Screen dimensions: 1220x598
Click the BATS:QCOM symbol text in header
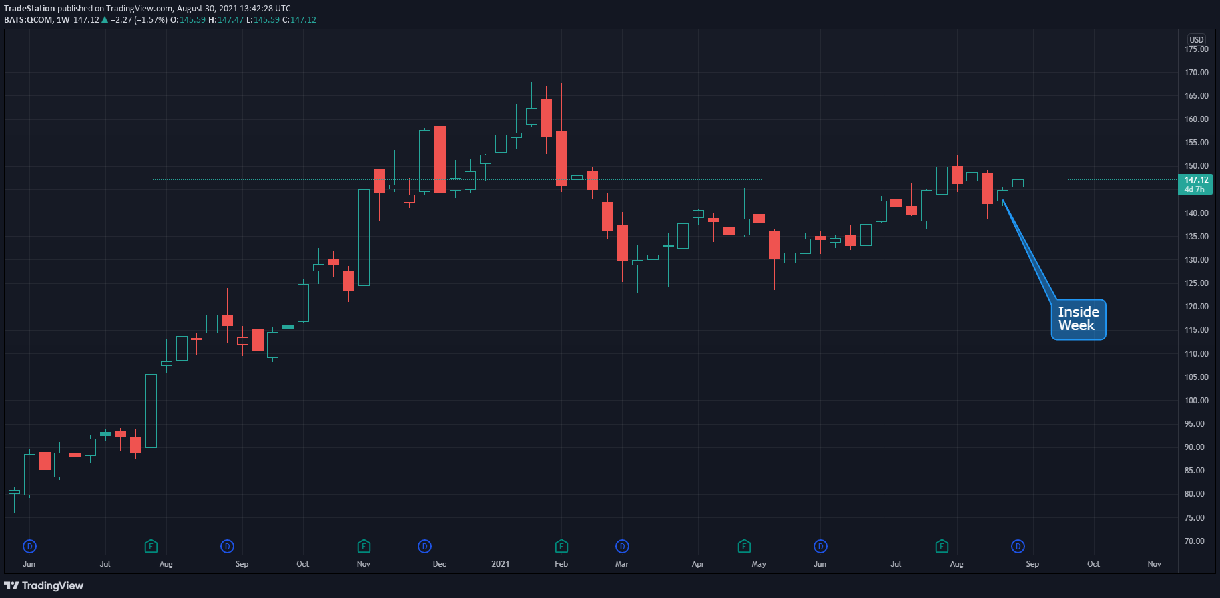28,20
